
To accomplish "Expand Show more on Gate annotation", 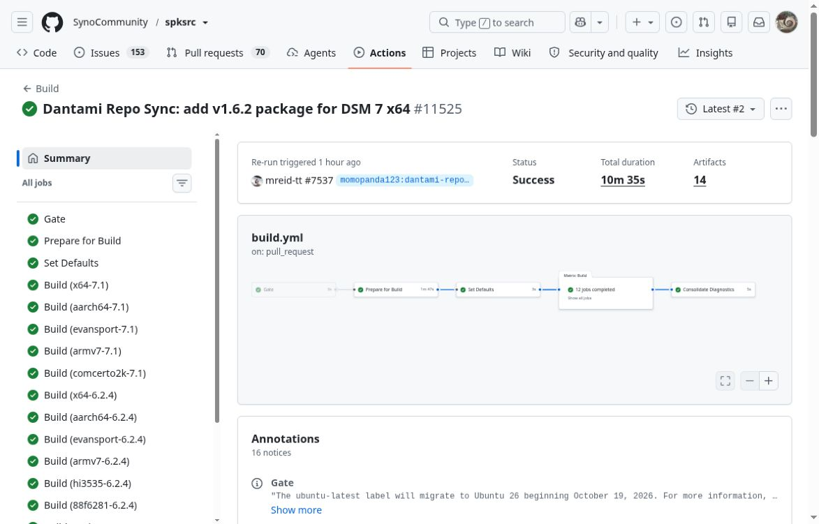I will click(296, 511).
